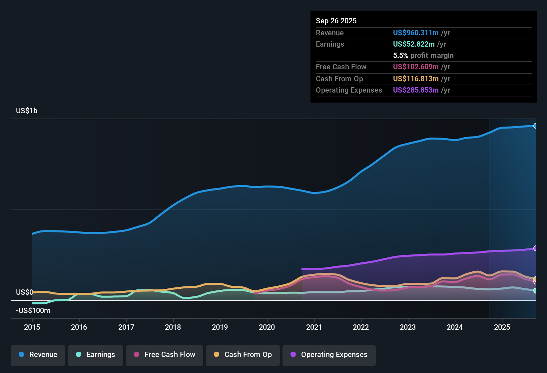The width and height of the screenshot is (547, 373).
Task: Click the 2018 x-axis label
Action: tap(173, 327)
